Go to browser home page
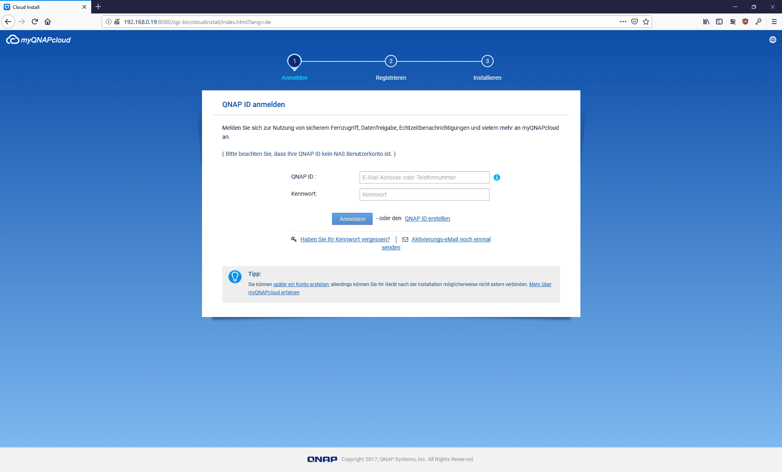Screen dimensions: 782x472 48,22
